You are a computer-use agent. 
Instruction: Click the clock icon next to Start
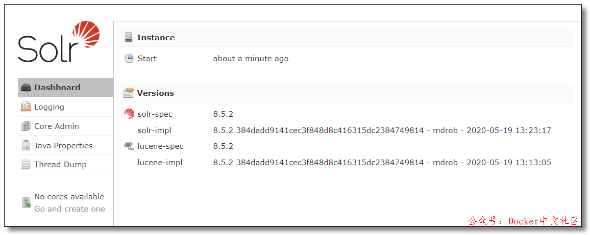click(129, 59)
